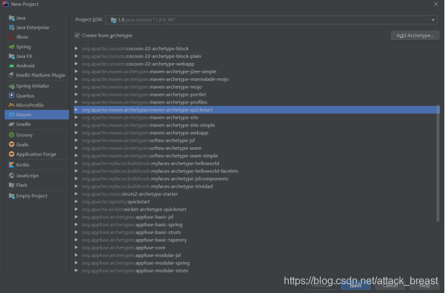Image resolution: width=445 pixels, height=293 pixels.
Task: Click the Previous button
Action: tap(321, 286)
